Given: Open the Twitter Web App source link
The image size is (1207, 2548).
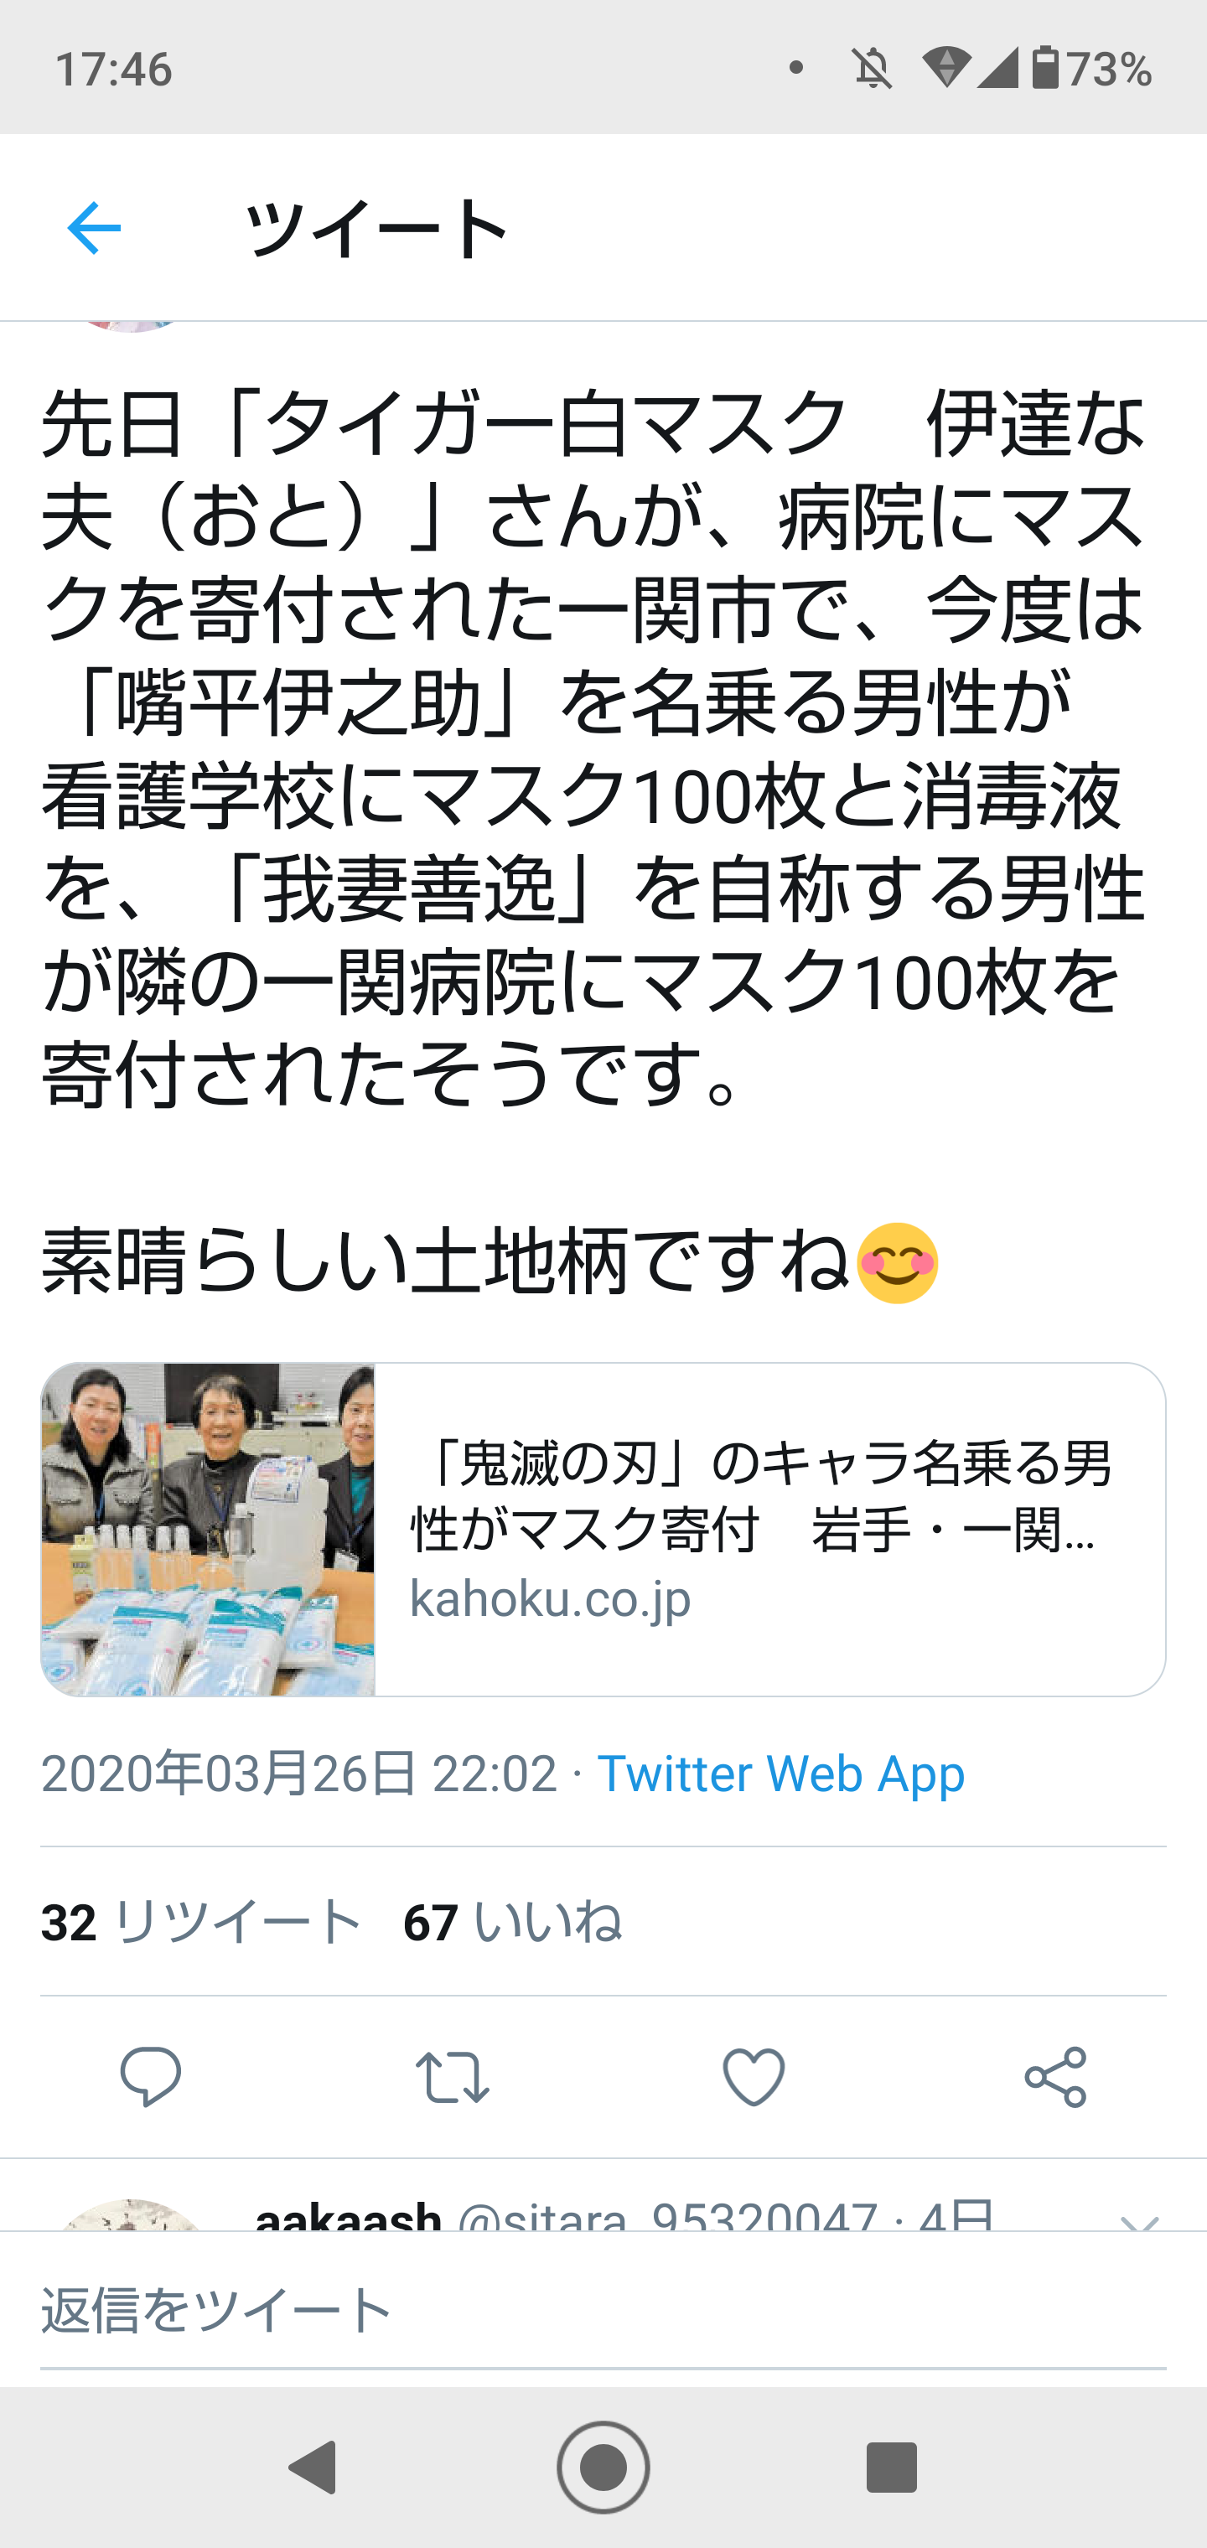Looking at the screenshot, I should point(780,1774).
